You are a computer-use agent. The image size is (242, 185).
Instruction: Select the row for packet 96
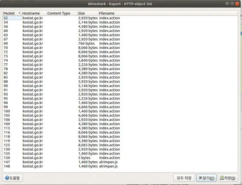[x=120, y=103]
